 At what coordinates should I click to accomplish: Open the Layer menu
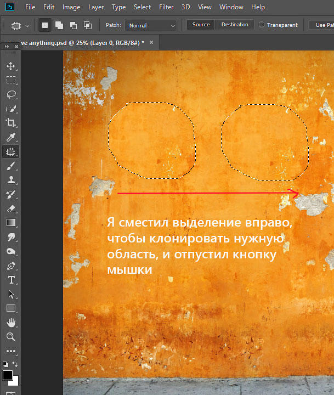pyautogui.click(x=96, y=7)
